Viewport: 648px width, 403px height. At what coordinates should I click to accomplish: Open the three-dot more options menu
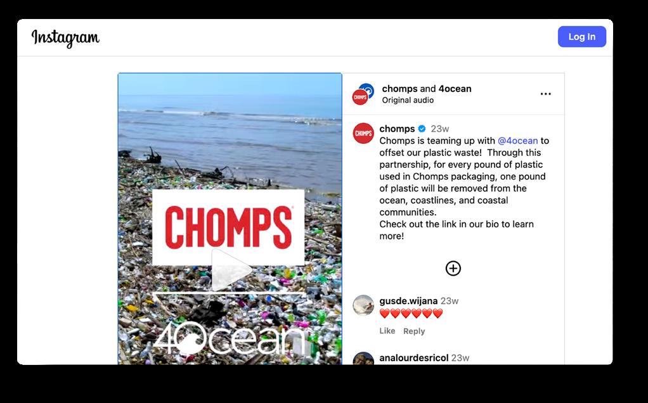pos(545,94)
